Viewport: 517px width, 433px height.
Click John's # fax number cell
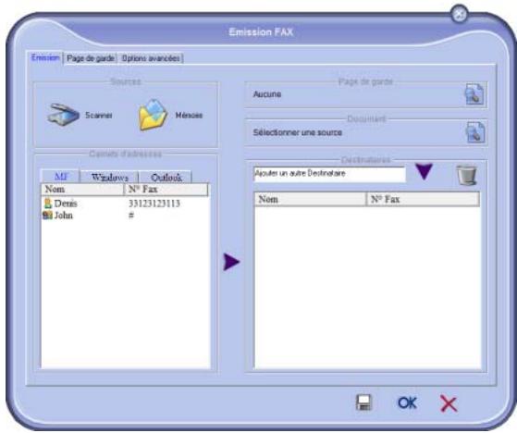[x=131, y=216]
